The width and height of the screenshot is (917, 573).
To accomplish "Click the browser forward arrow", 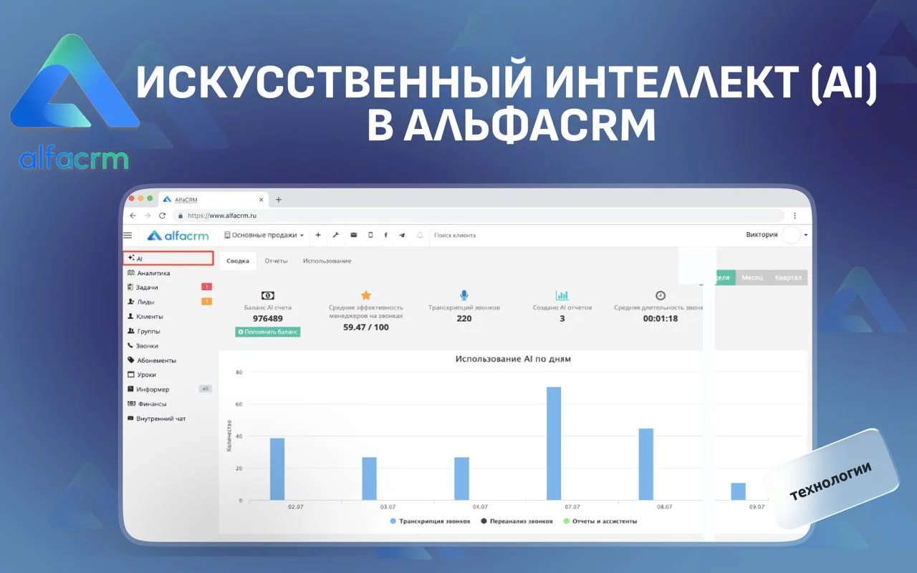I will [x=148, y=216].
